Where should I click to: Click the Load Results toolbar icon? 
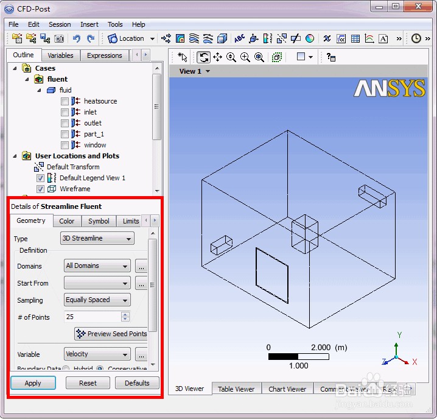tap(17, 38)
